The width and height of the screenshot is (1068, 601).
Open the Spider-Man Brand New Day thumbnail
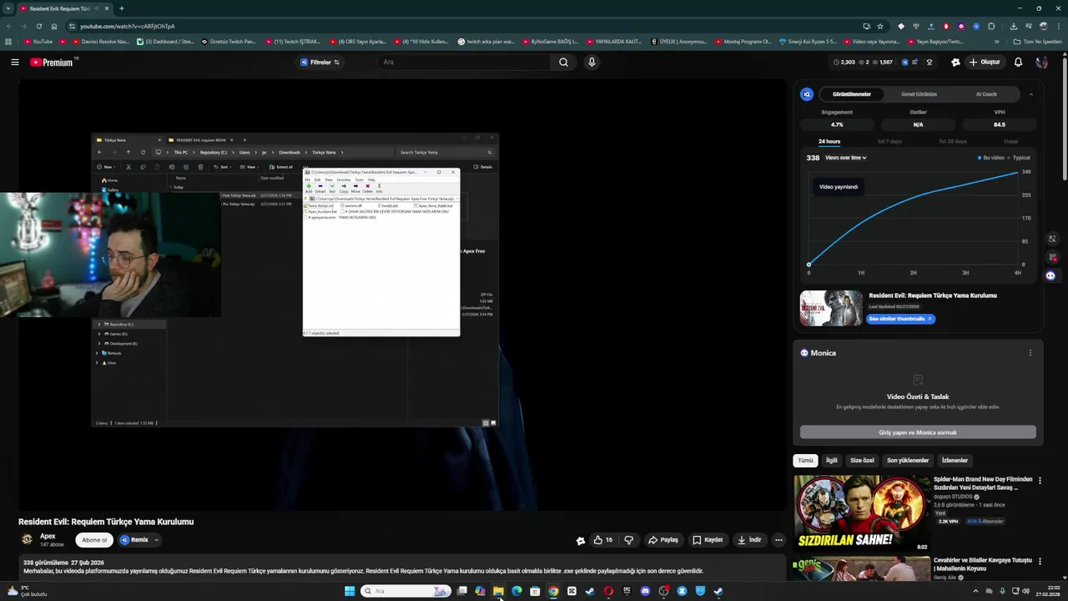862,512
